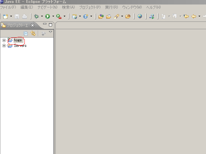Open the External Tools dropdown arrow
Image resolution: width=206 pixels, height=154 pixels.
[x=64, y=16]
